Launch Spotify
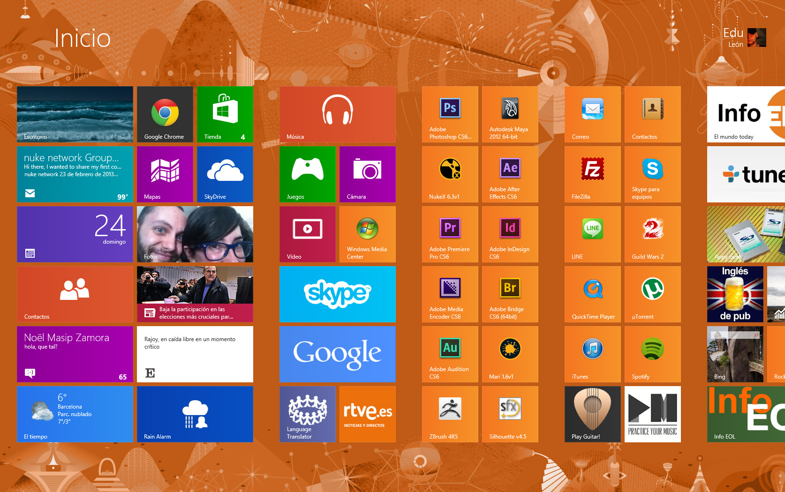785x492 pixels. pos(652,354)
